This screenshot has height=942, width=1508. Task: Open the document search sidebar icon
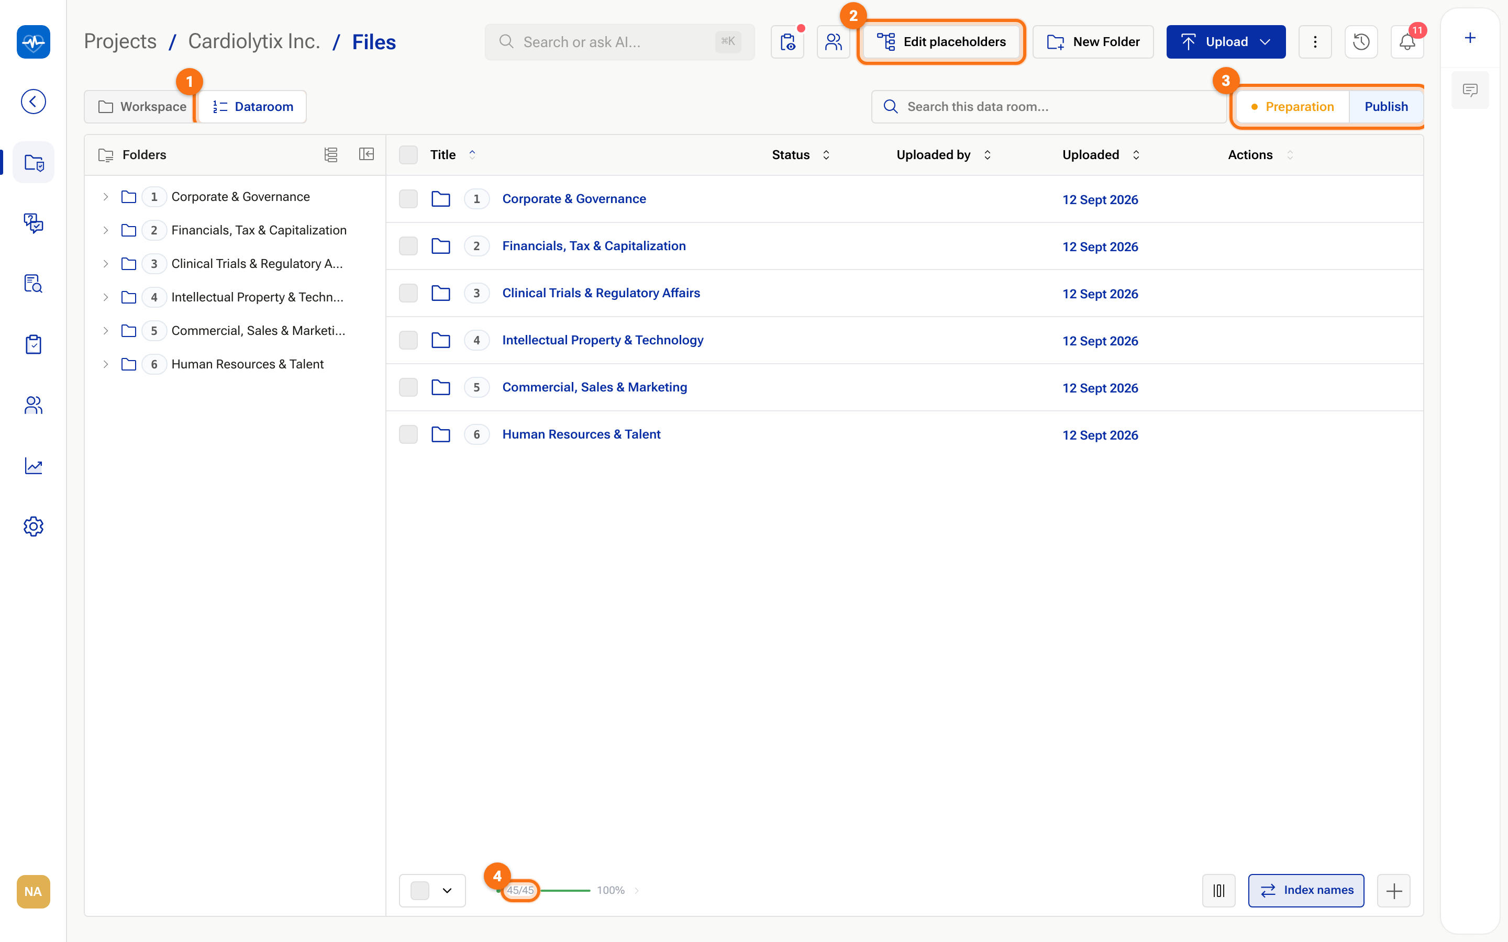point(33,284)
